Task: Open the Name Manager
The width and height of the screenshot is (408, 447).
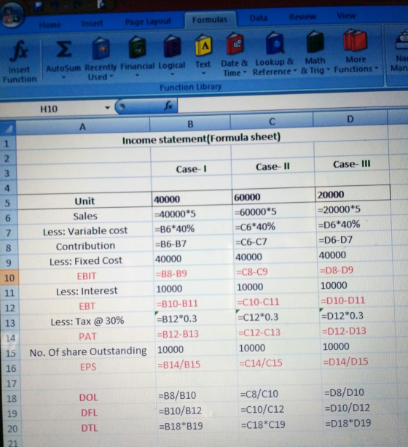Action: [400, 51]
